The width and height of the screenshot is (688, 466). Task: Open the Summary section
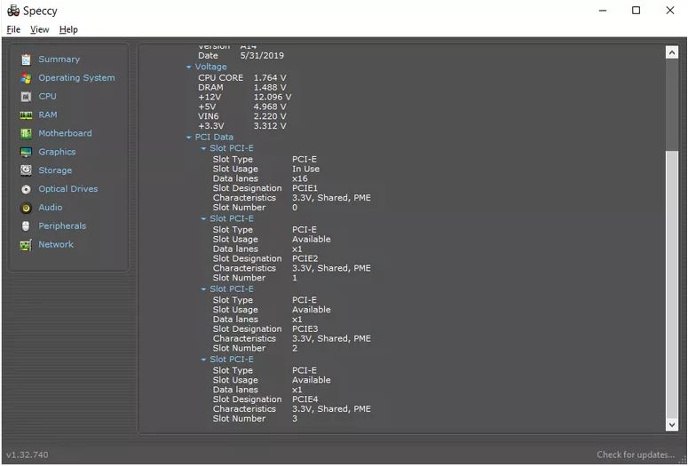(59, 59)
